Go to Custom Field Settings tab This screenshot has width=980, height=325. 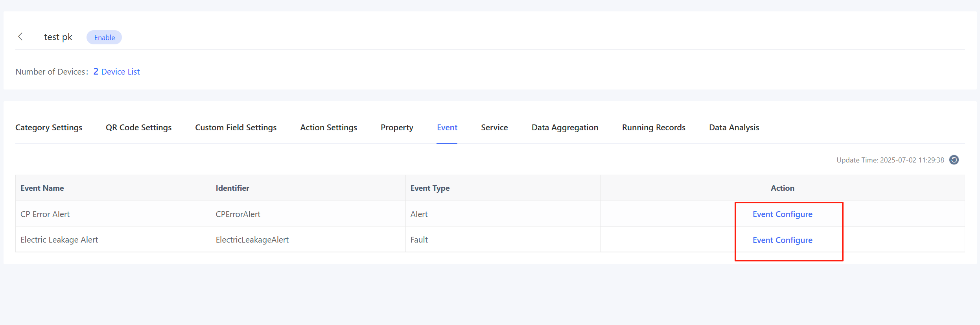click(236, 128)
